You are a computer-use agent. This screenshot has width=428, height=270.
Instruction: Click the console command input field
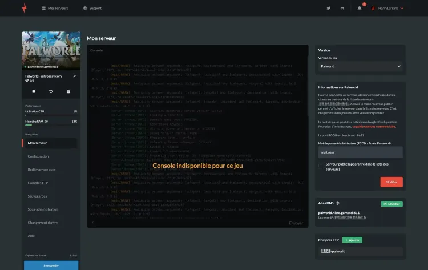188,223
